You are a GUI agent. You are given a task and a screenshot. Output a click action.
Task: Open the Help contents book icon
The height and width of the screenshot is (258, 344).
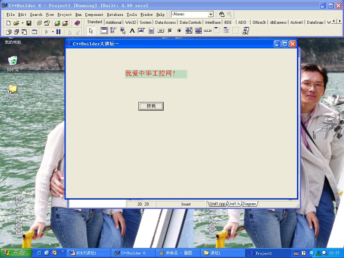point(77,23)
